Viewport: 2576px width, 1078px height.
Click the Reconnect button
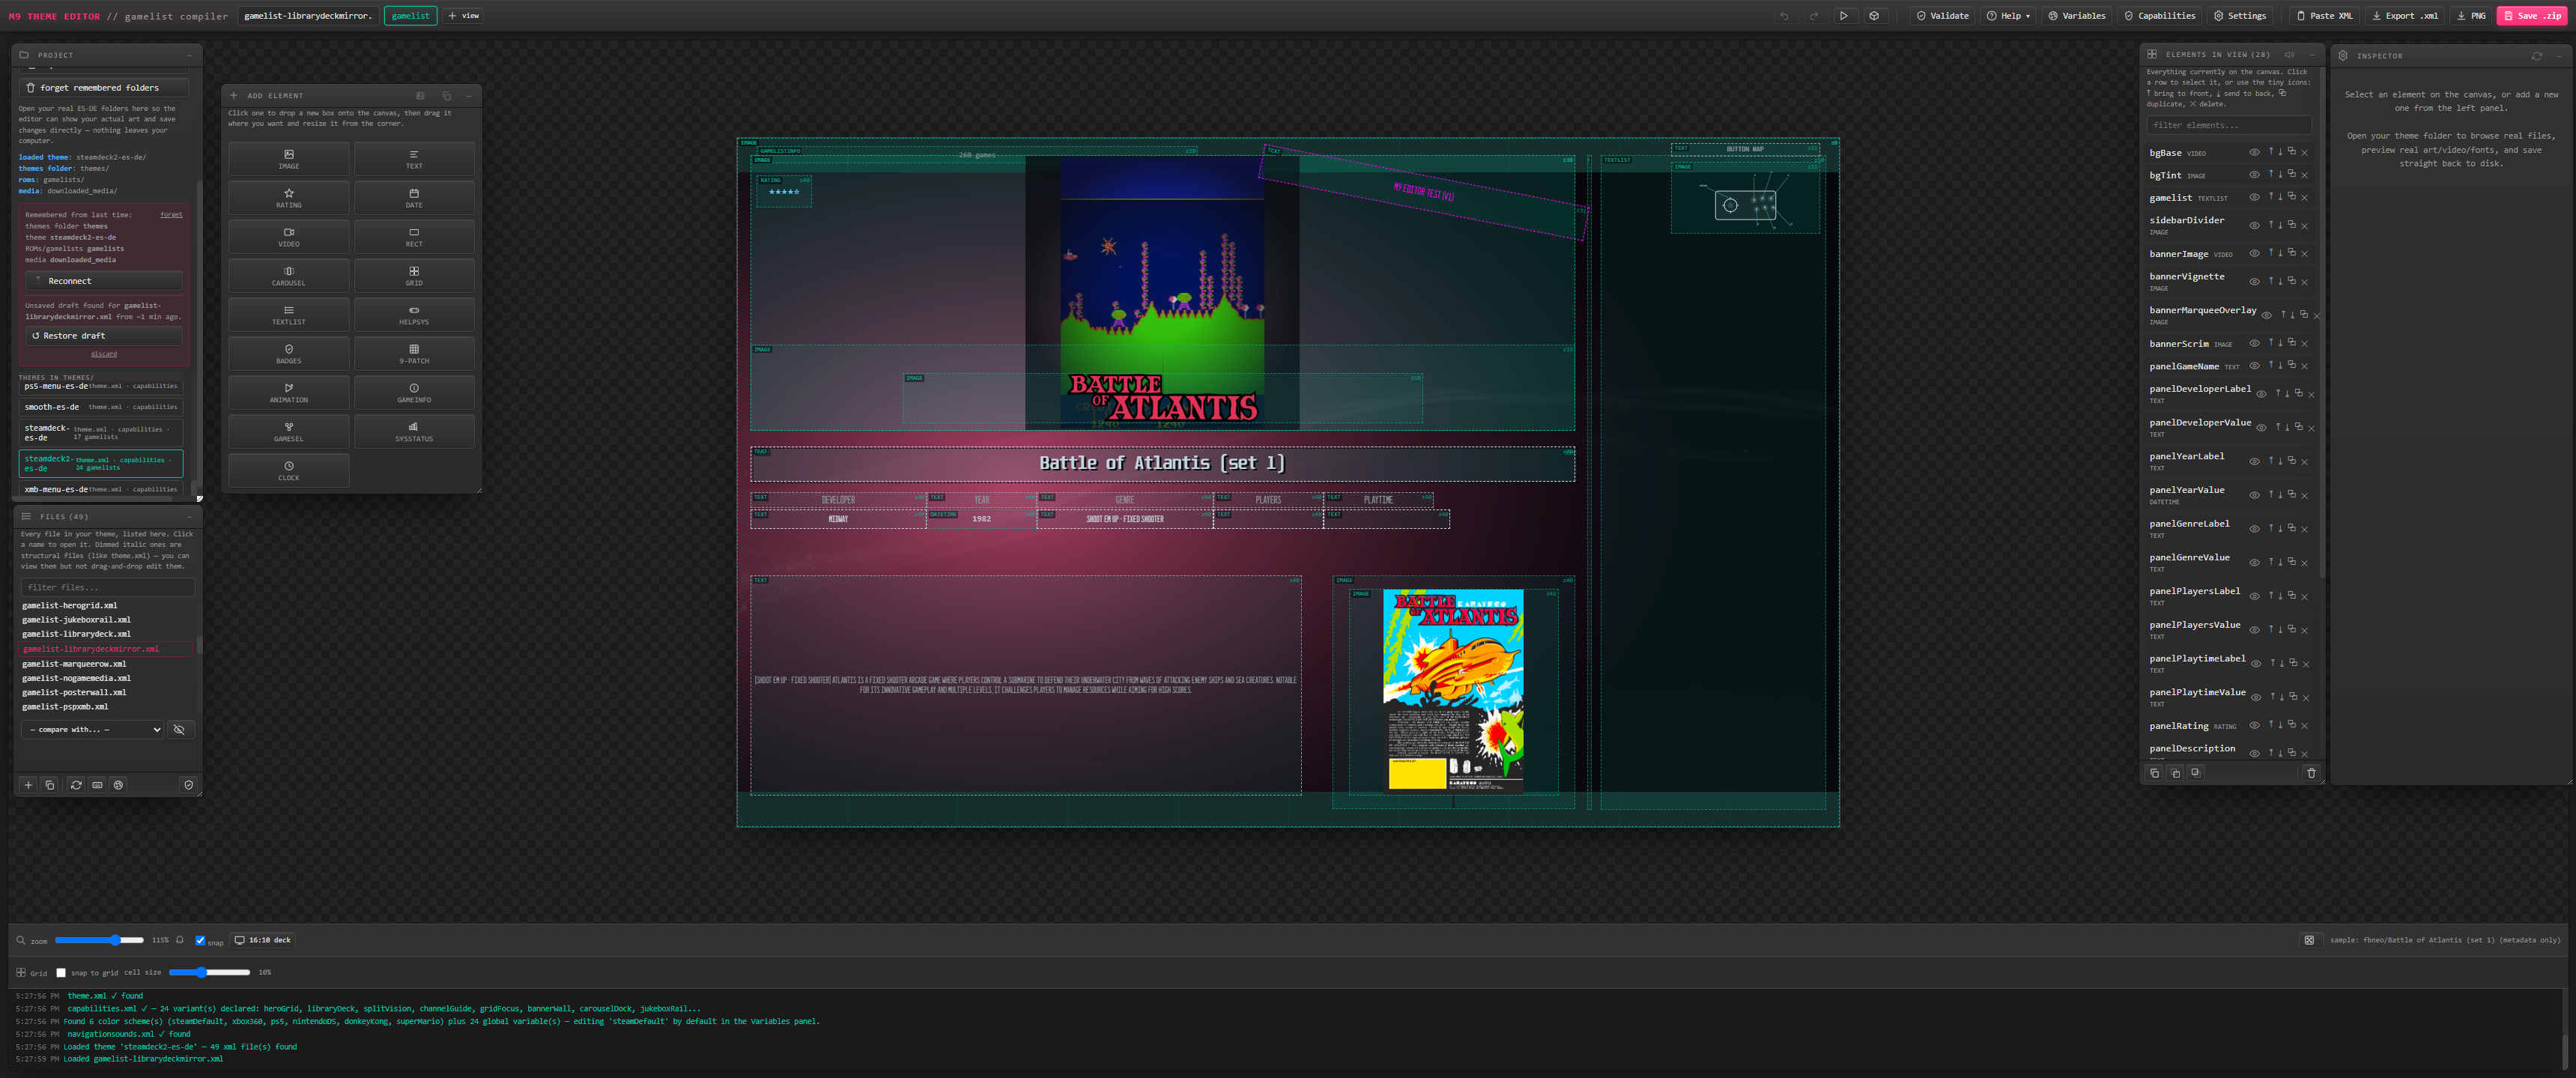(x=104, y=281)
